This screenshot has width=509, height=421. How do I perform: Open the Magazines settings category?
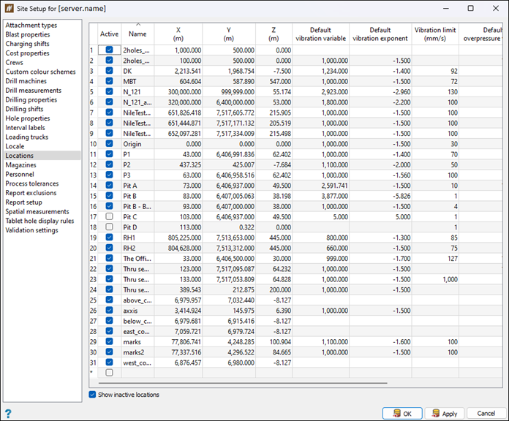21,165
